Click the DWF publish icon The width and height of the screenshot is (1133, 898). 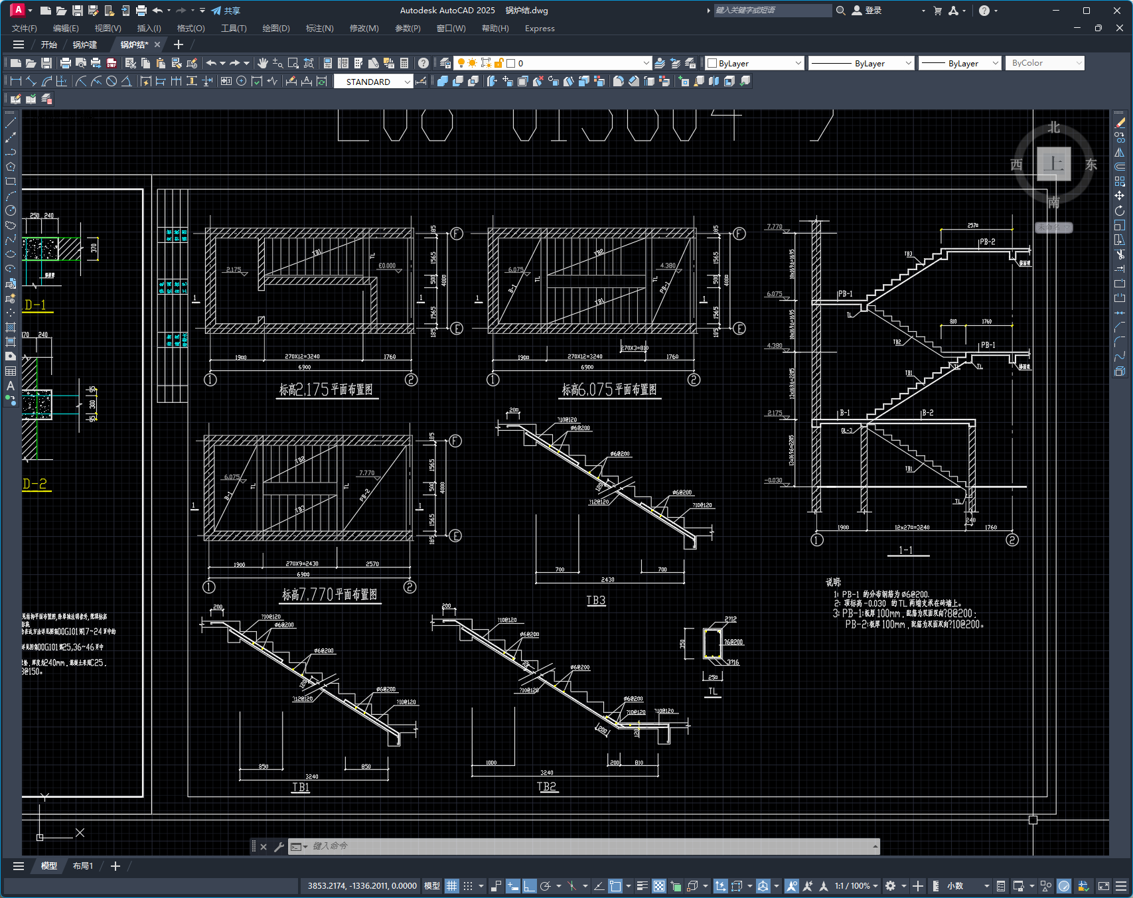pos(112,63)
